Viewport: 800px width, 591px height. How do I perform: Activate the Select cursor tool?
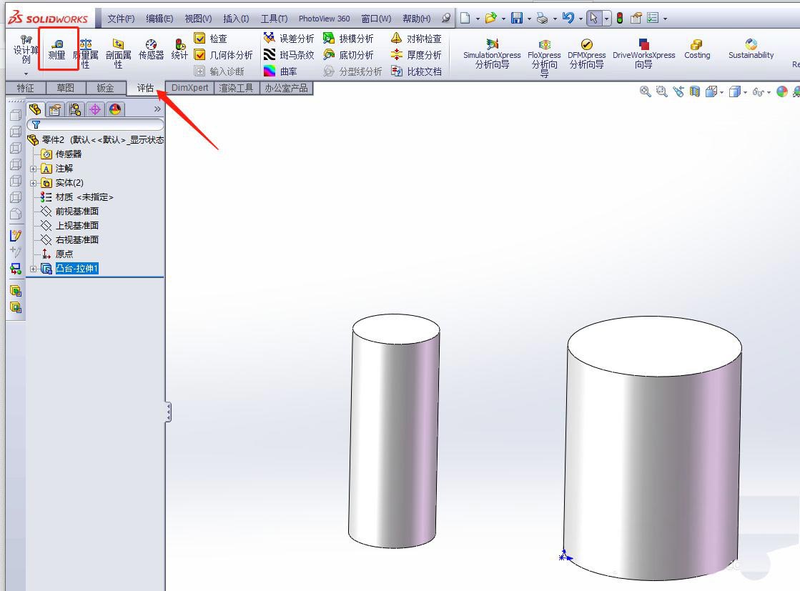point(593,19)
